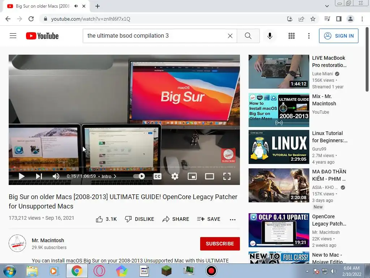Open the Chrome profile avatar
This screenshot has width=370, height=278.
pos(350,19)
